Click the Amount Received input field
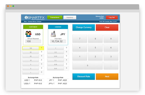The width and height of the screenshot is (145, 95). [33, 41]
